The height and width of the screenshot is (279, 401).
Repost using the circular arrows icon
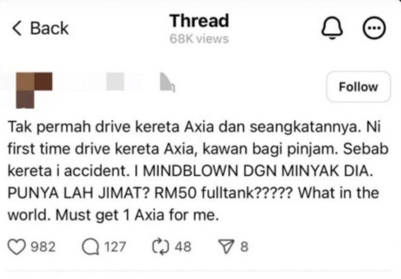pyautogui.click(x=161, y=247)
